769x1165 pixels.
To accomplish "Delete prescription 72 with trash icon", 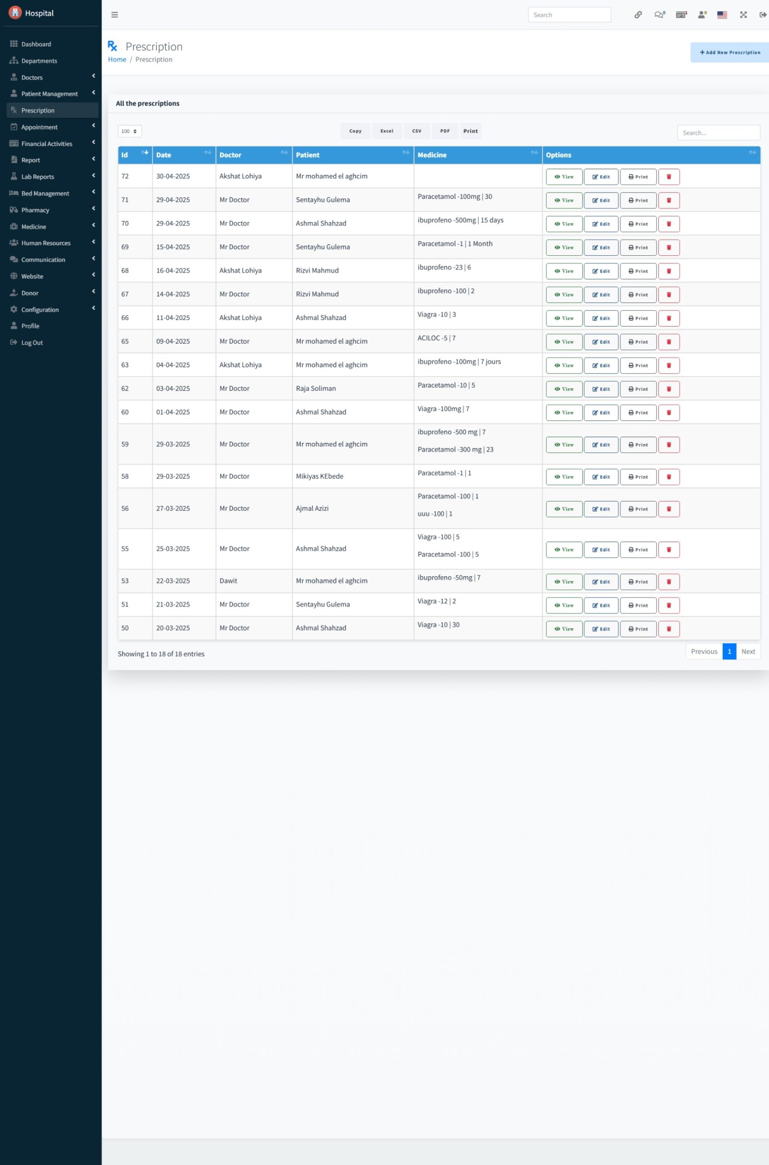I will (x=669, y=177).
